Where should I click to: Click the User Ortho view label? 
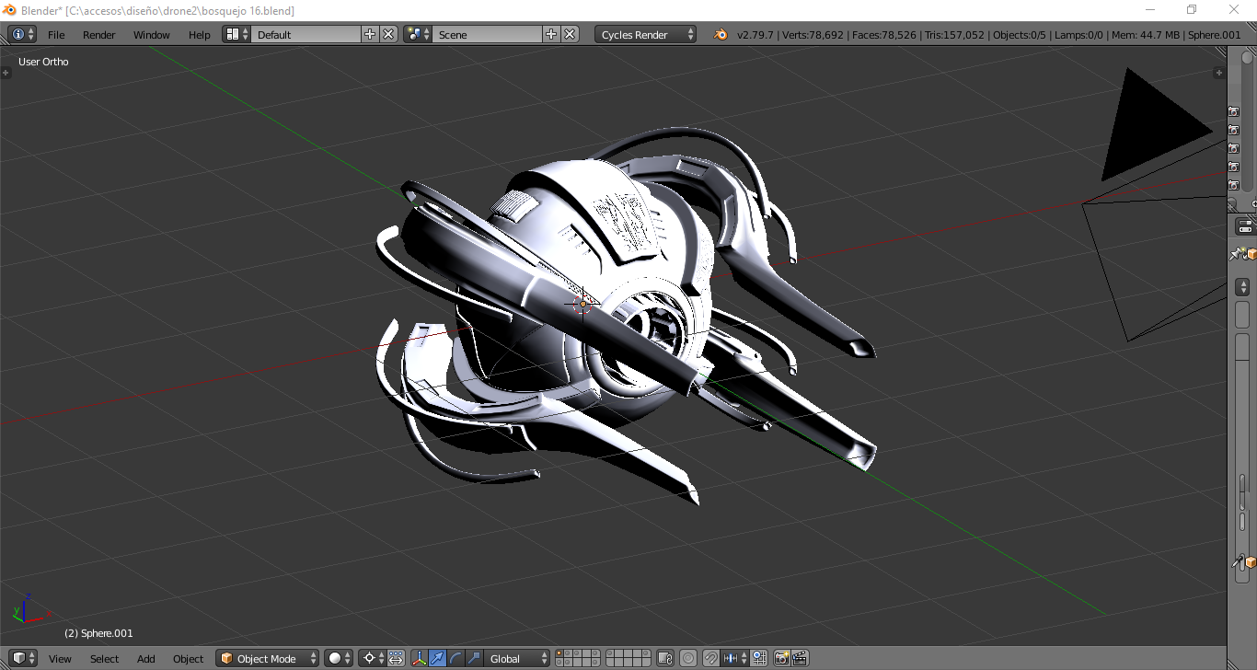click(44, 62)
